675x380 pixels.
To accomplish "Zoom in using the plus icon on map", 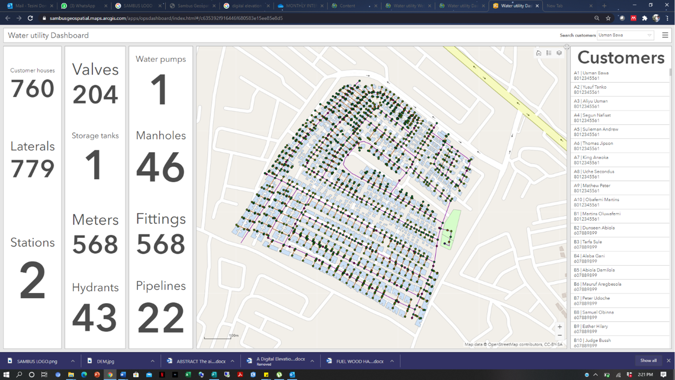I will (x=560, y=327).
